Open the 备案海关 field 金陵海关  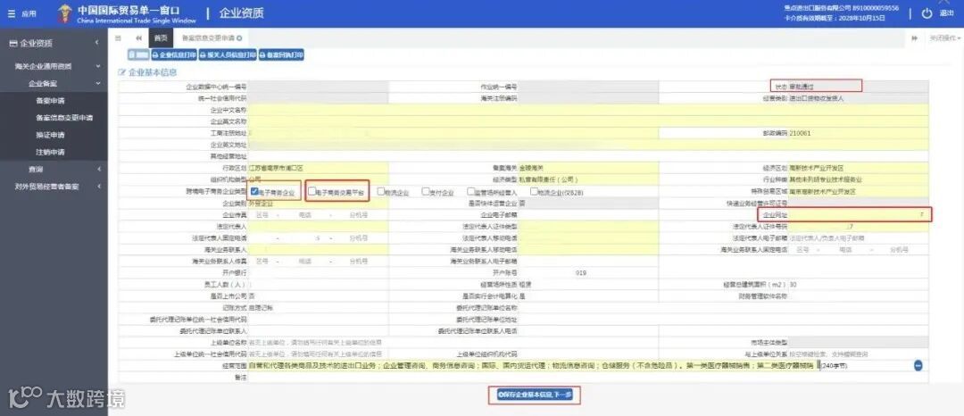[x=588, y=168]
